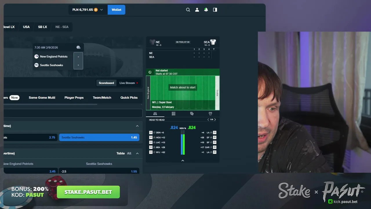Toggle the sidebar panel icon
This screenshot has height=209, width=371.
click(215, 10)
